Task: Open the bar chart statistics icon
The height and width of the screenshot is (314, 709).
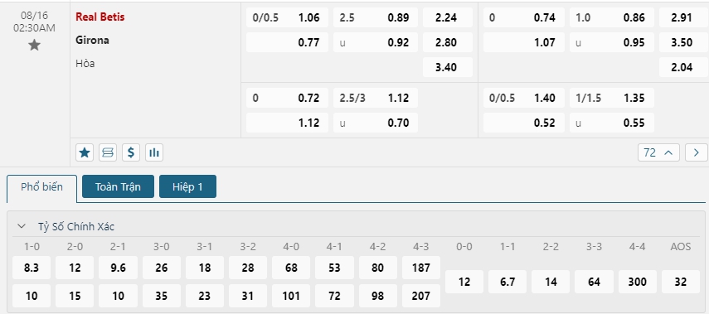Action: pos(154,152)
